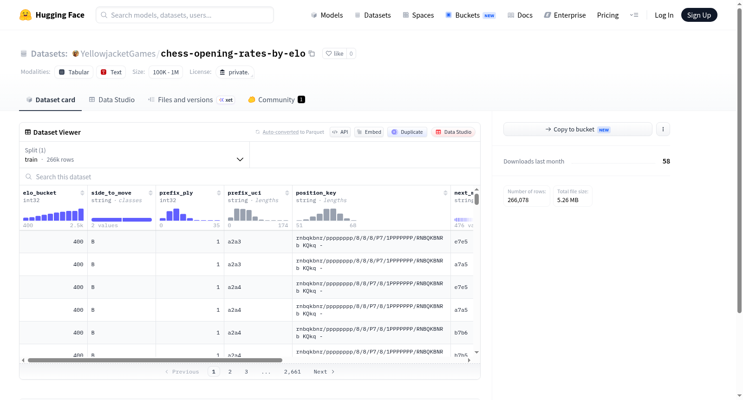
Task: Open Data Studio from viewer header
Action: click(453, 132)
